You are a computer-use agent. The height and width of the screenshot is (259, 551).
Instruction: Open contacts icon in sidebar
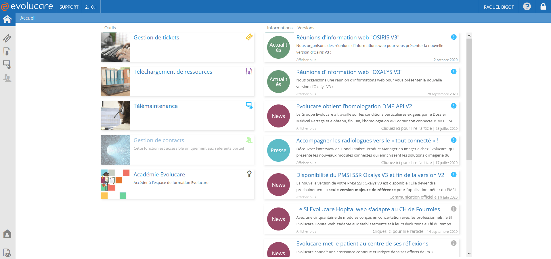pyautogui.click(x=7, y=78)
